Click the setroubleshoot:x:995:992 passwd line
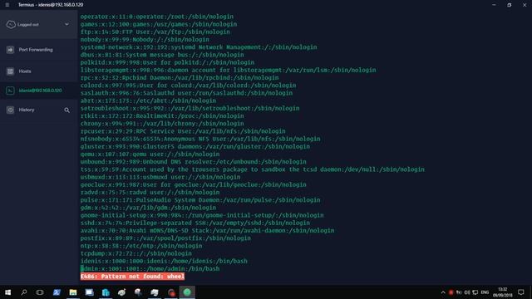Viewport: 532px width, 299px height. tap(190, 108)
